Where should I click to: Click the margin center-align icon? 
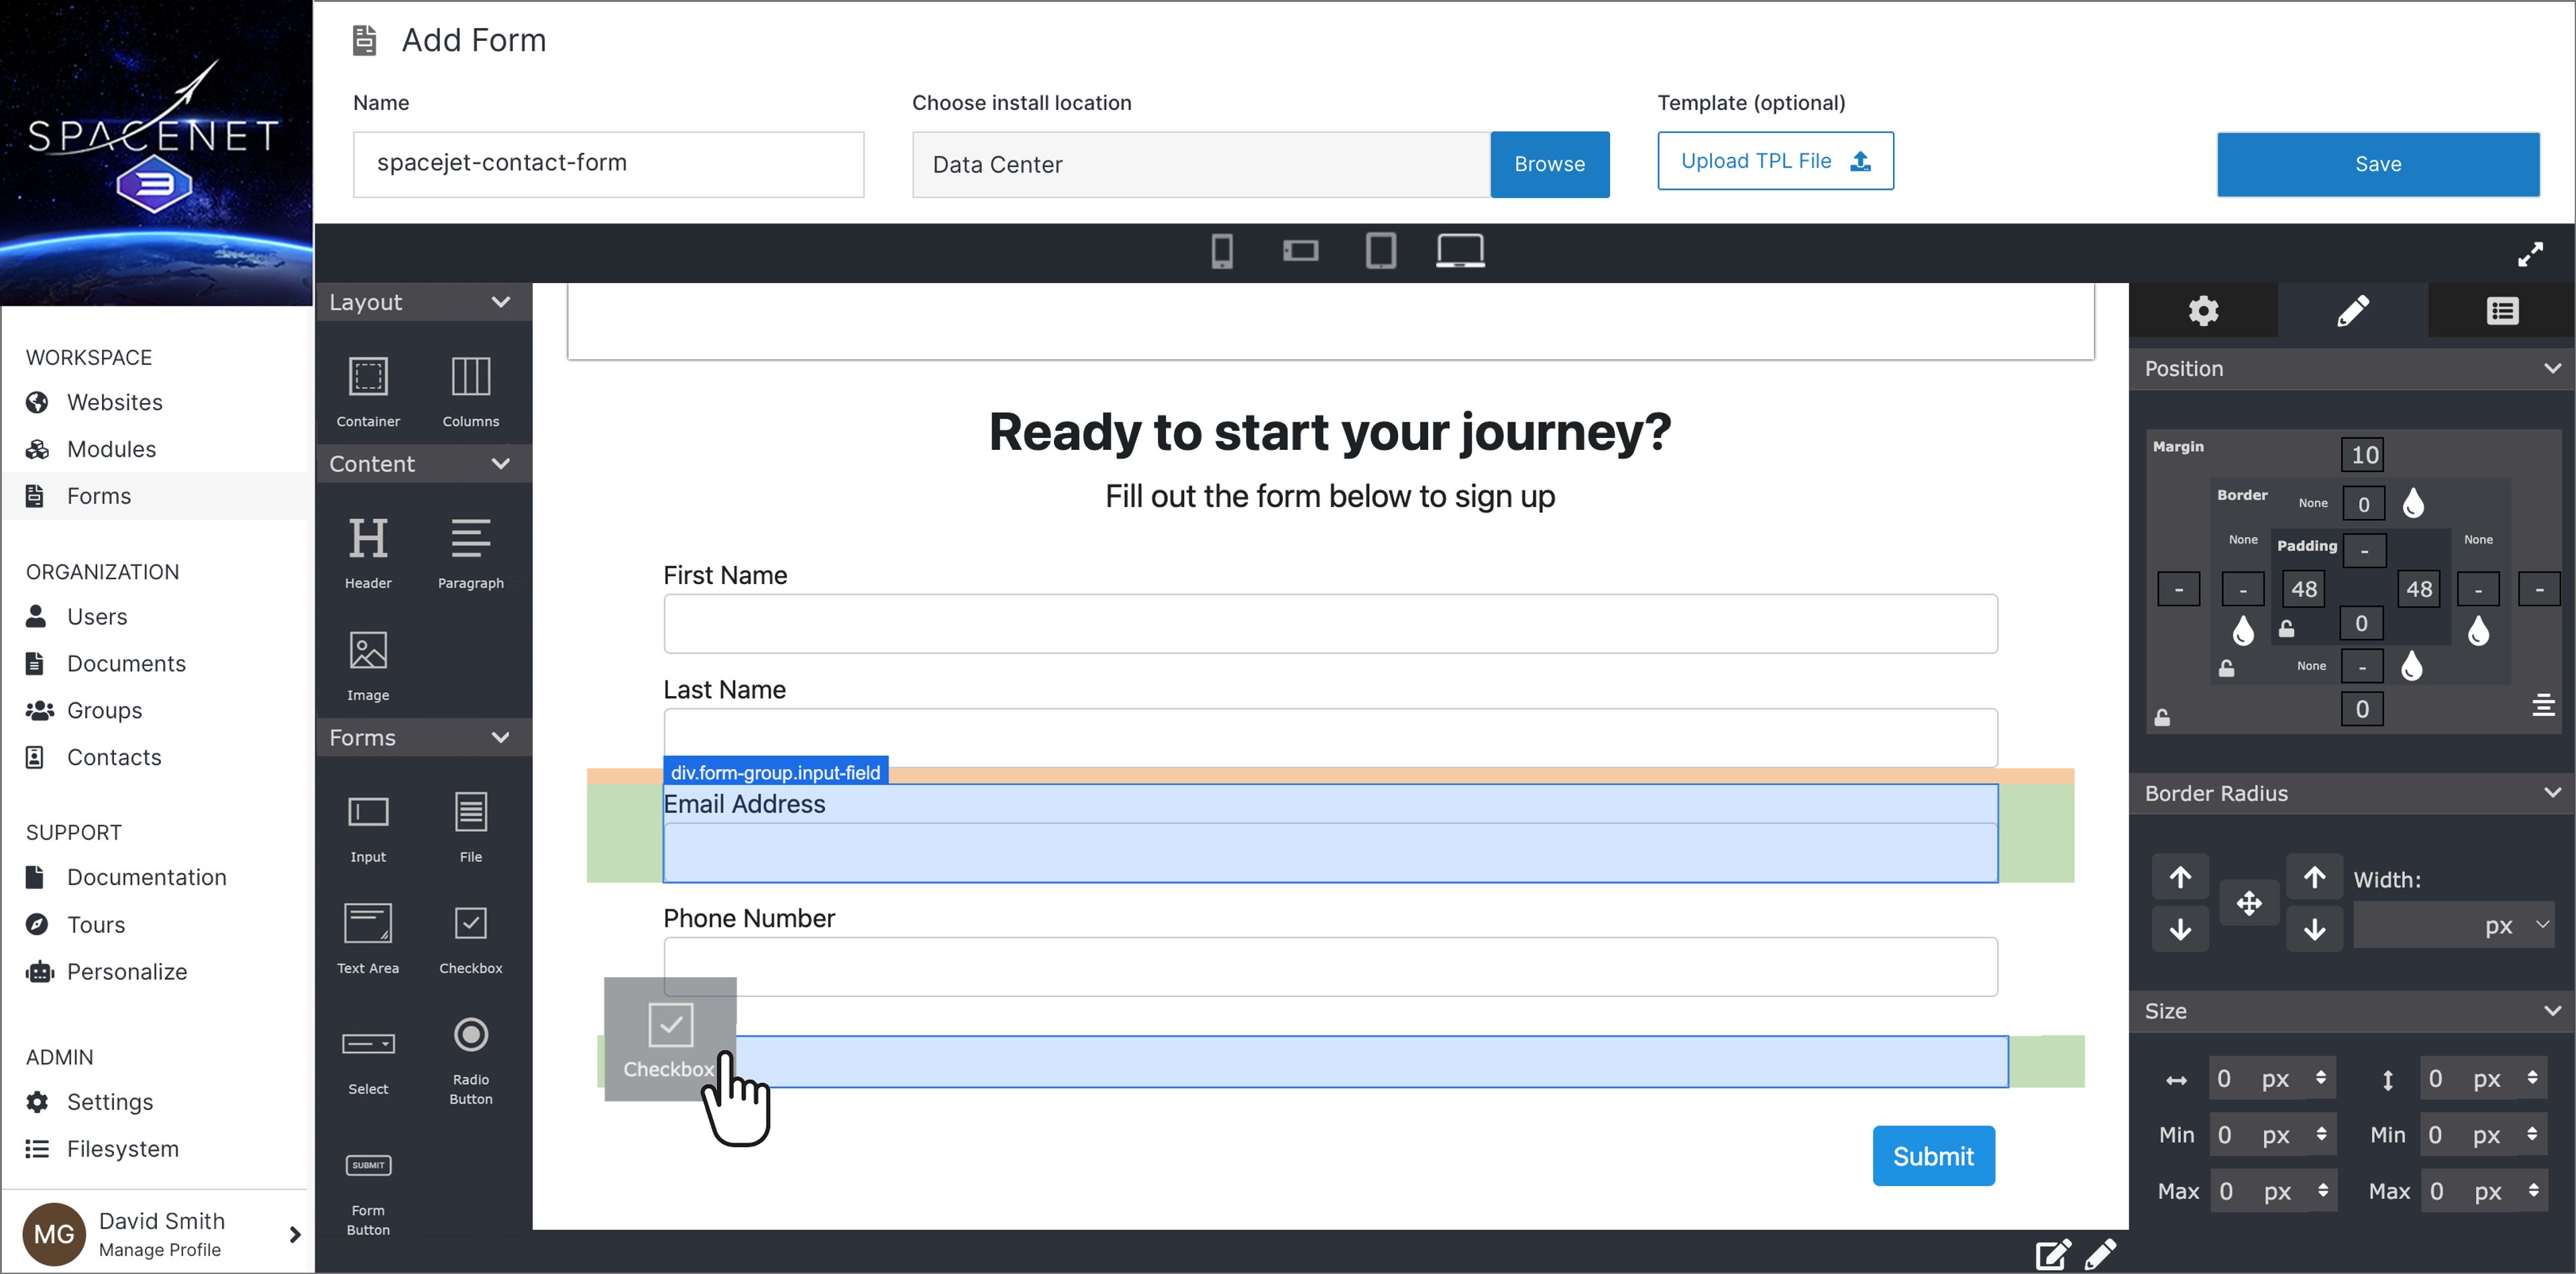(2543, 705)
